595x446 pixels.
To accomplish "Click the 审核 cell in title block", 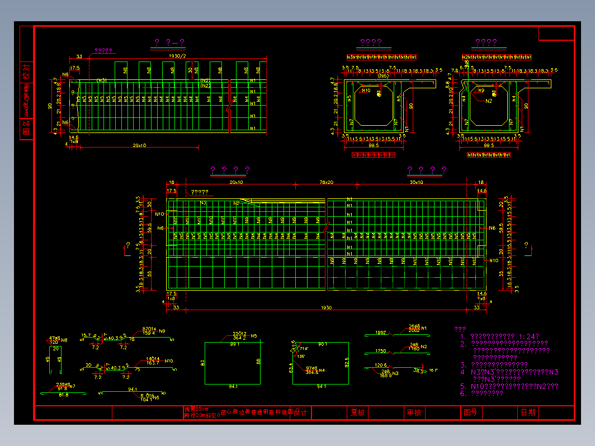I will (414, 412).
